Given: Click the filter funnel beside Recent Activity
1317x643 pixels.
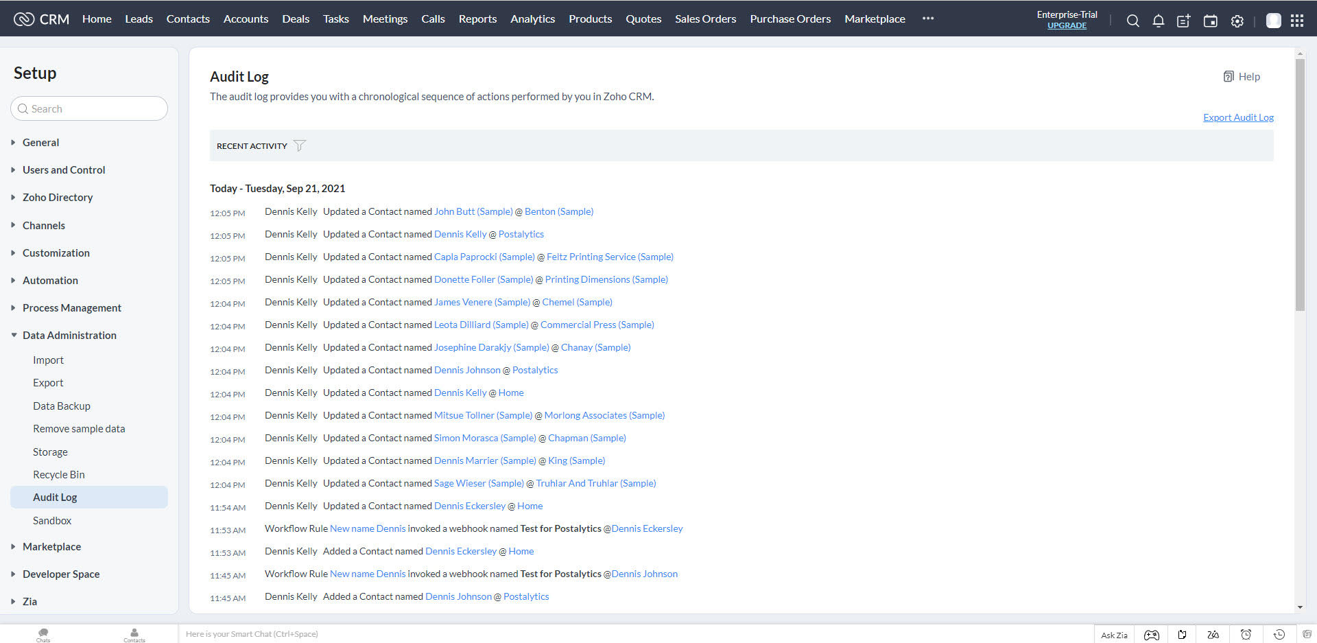Looking at the screenshot, I should pos(300,145).
